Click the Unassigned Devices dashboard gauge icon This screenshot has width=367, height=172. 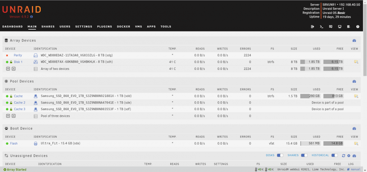[354, 156]
